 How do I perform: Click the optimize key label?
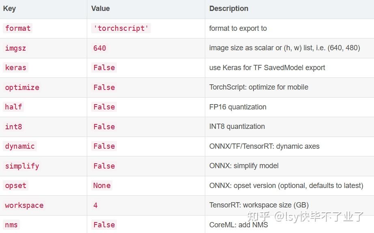pos(22,88)
